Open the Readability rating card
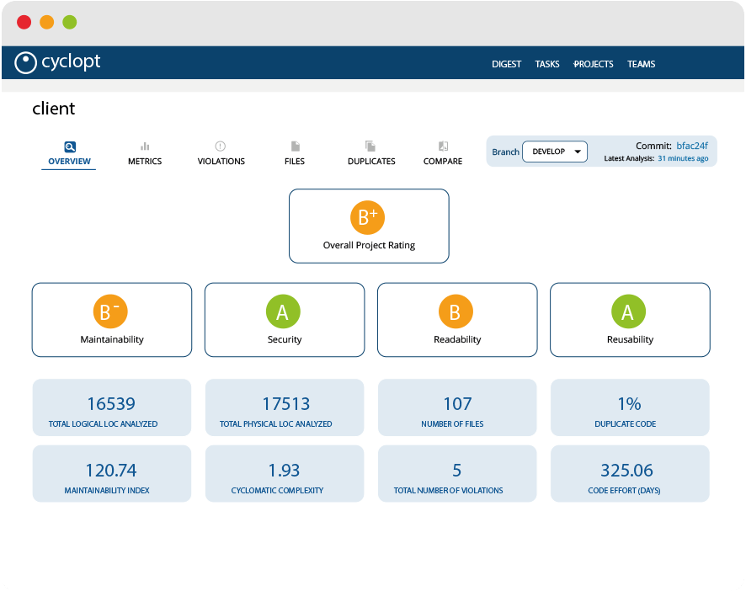746x591 pixels. (457, 320)
